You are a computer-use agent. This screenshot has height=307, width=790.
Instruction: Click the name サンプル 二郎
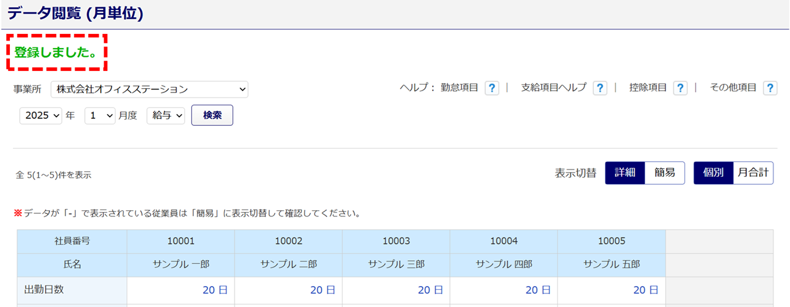[288, 264]
